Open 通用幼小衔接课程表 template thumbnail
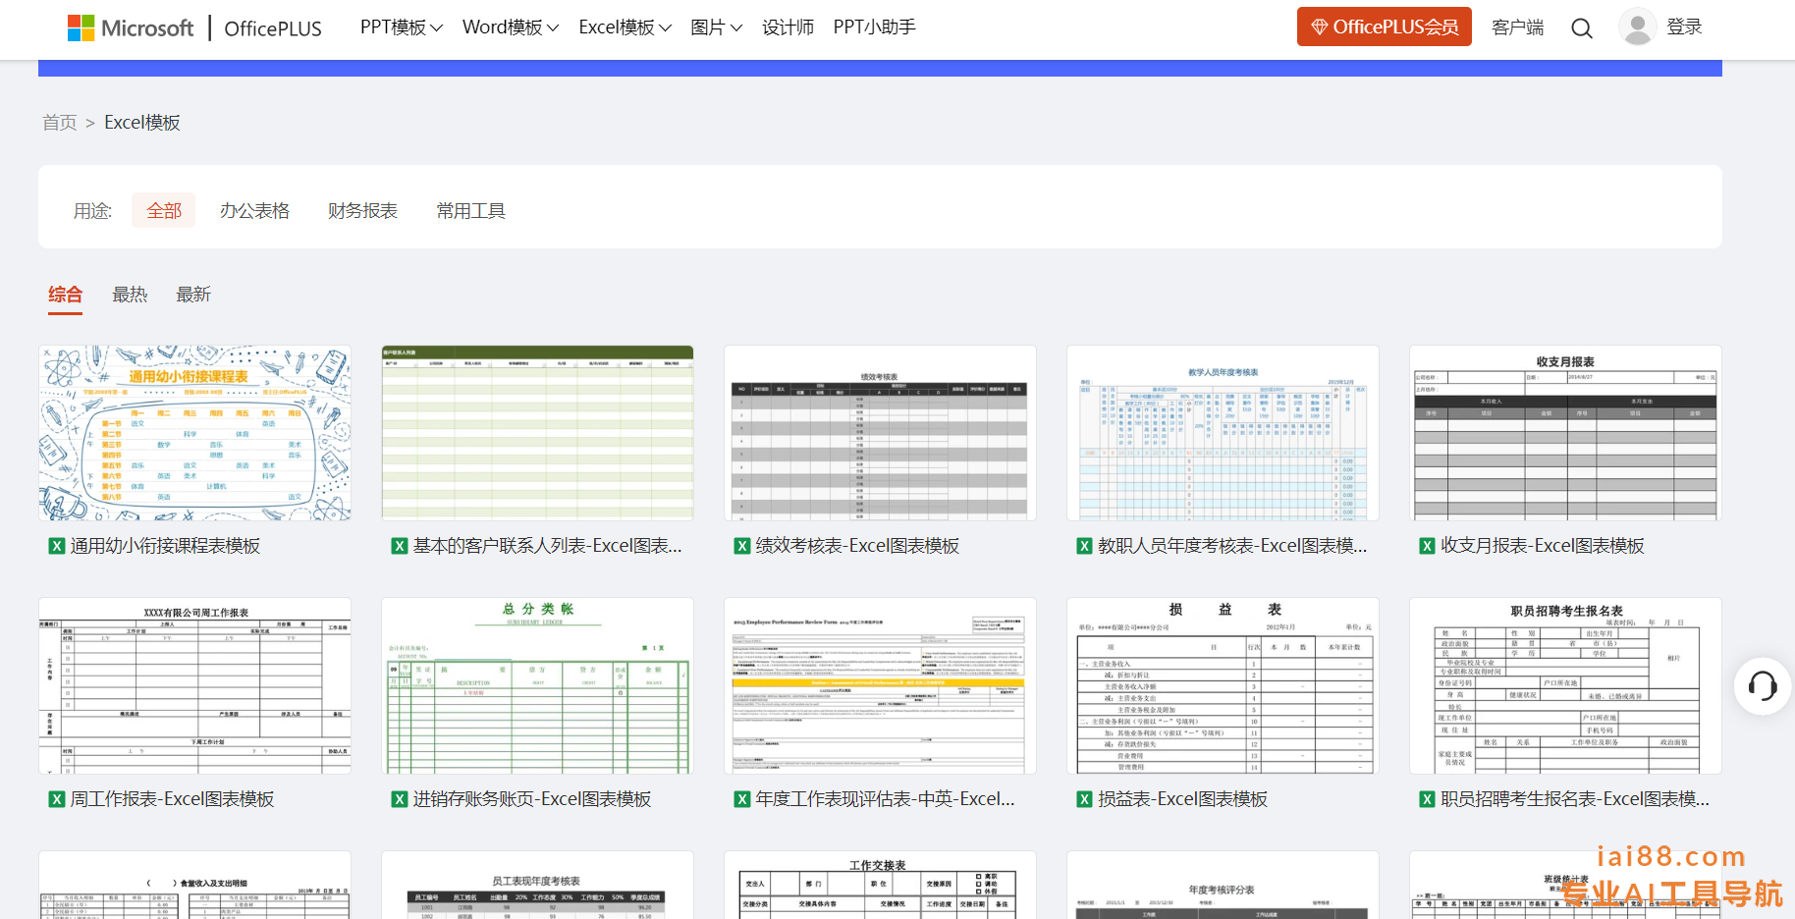This screenshot has height=919, width=1795. (194, 433)
